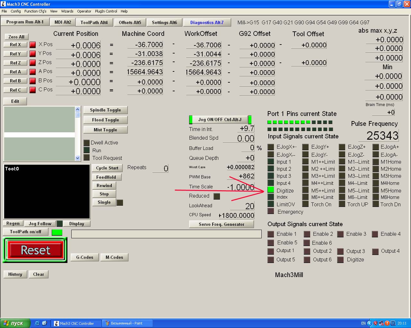411x328 pixels.
Task: Open the Windows Start button
Action: click(15, 323)
